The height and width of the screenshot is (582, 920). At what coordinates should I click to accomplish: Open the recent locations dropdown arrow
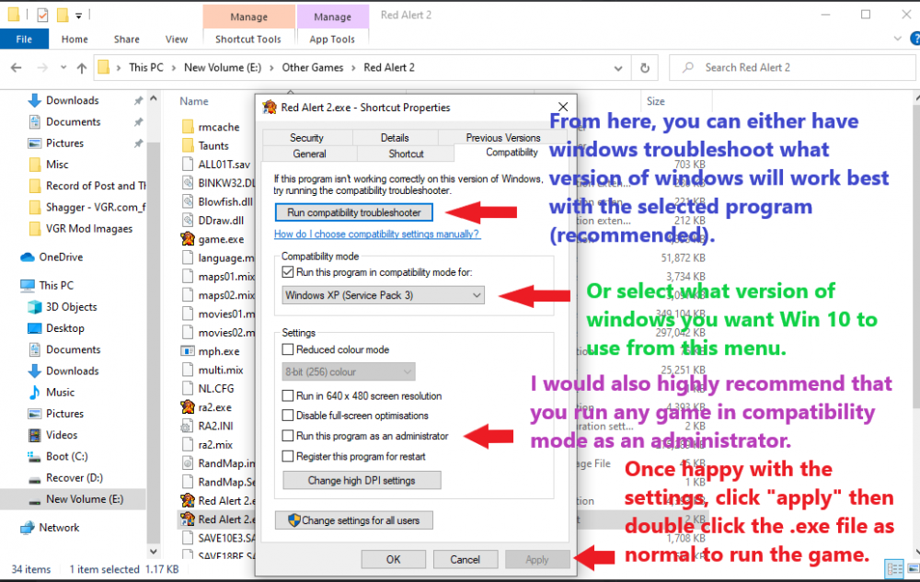63,68
